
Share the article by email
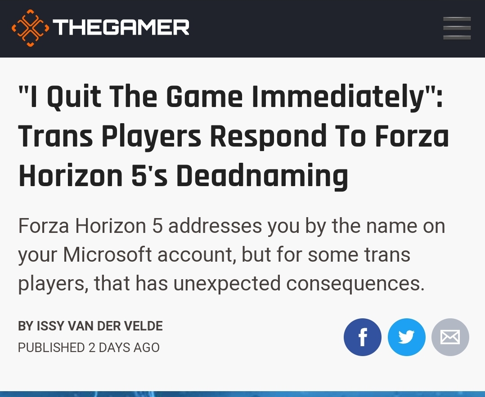coord(450,337)
